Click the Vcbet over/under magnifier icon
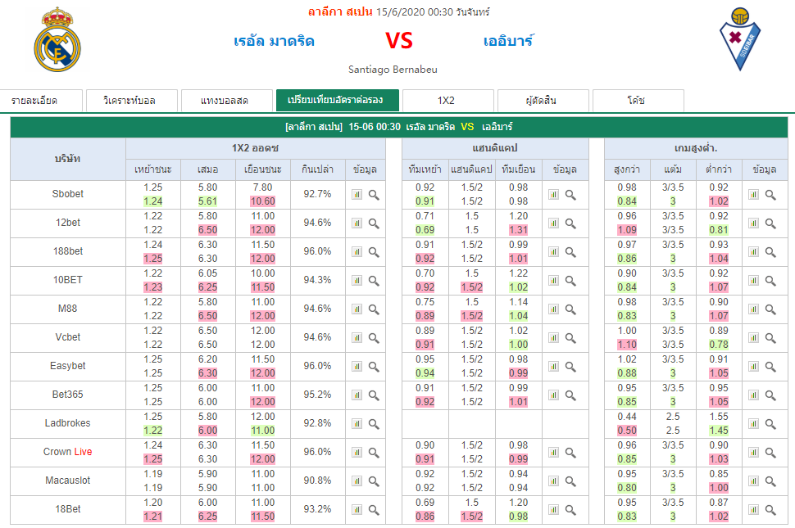The width and height of the screenshot is (795, 528). tap(770, 337)
